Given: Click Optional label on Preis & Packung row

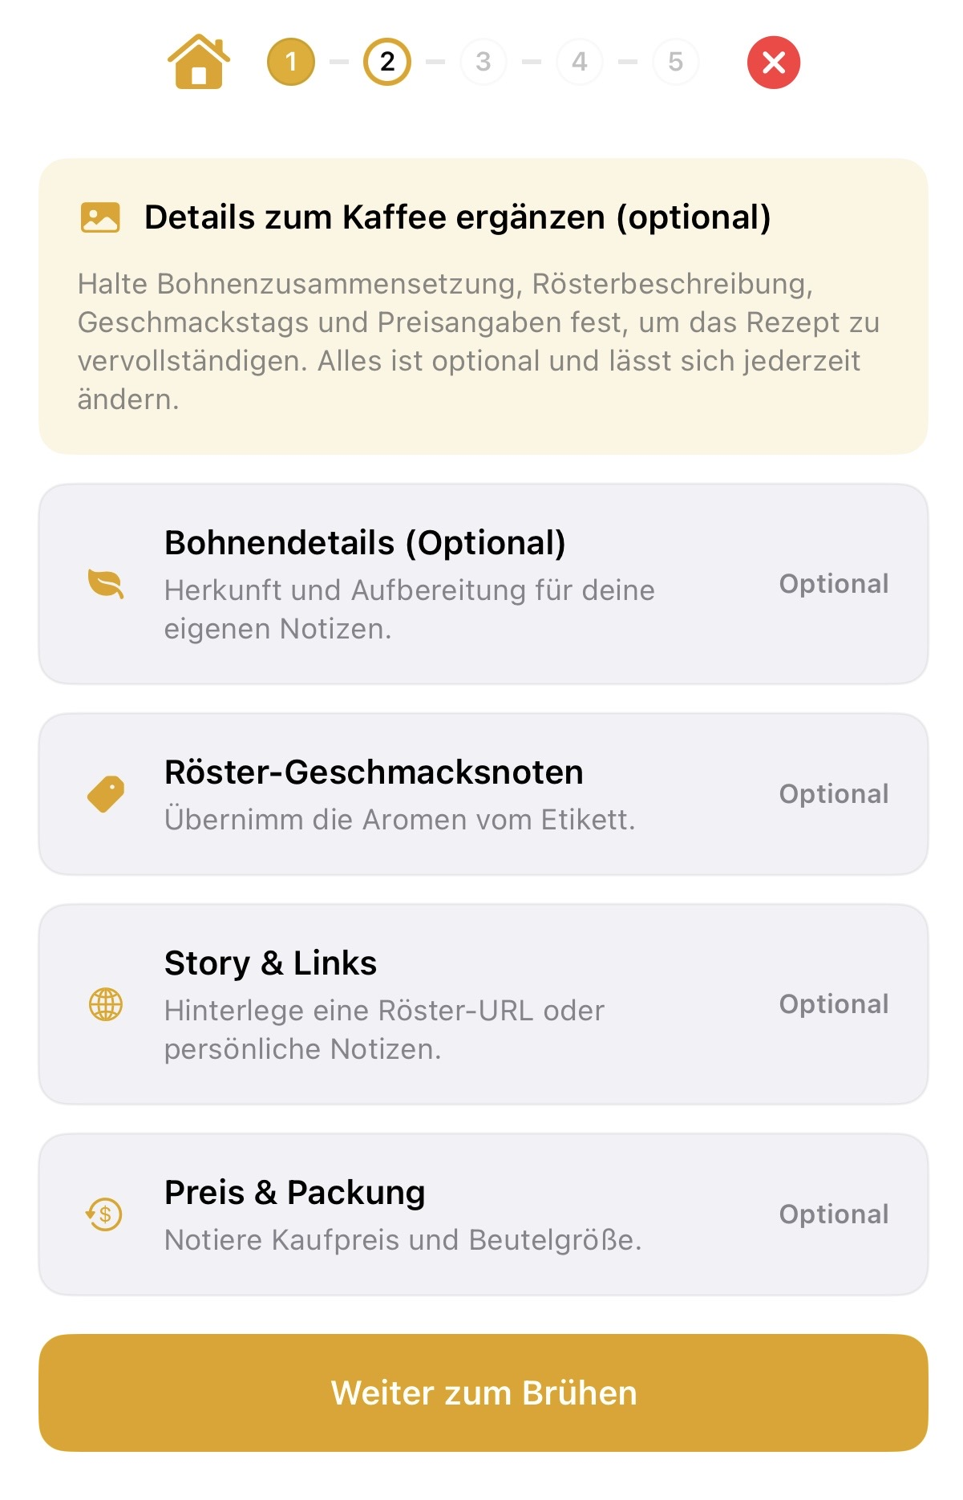Looking at the screenshot, I should tap(834, 1214).
